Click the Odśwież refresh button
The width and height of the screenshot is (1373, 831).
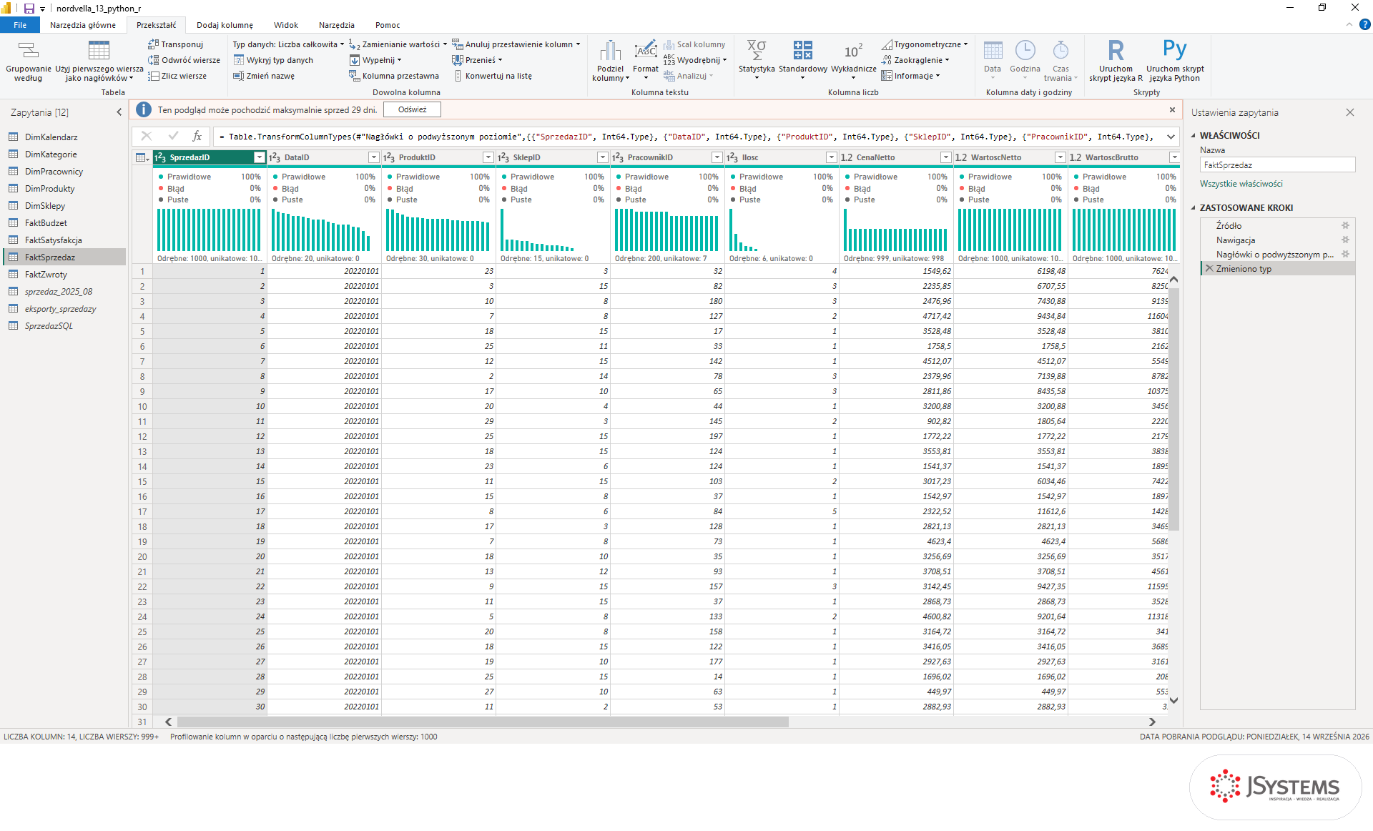pyautogui.click(x=412, y=109)
